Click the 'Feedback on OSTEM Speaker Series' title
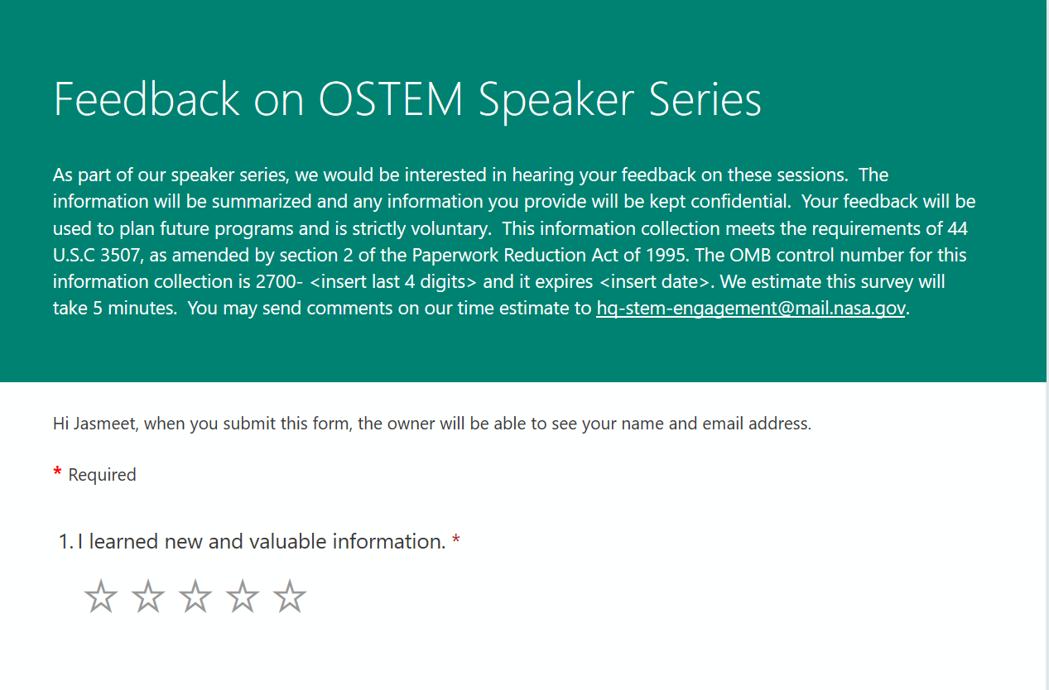 pos(407,98)
